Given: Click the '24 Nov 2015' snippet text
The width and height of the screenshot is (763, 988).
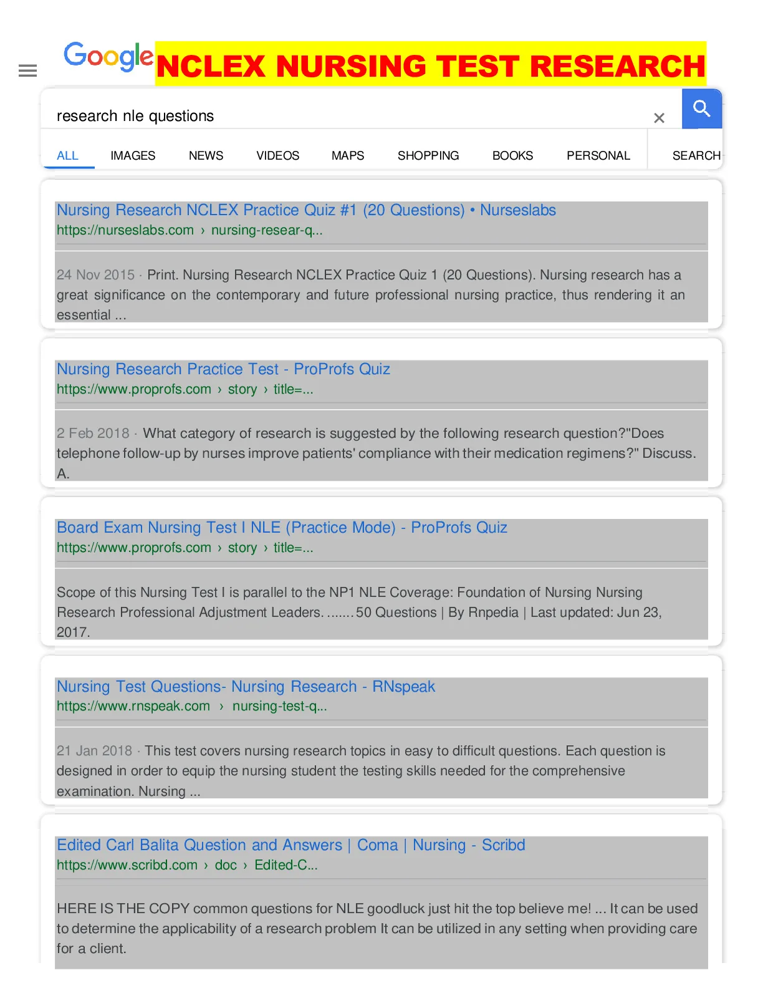Looking at the screenshot, I should pyautogui.click(x=370, y=295).
